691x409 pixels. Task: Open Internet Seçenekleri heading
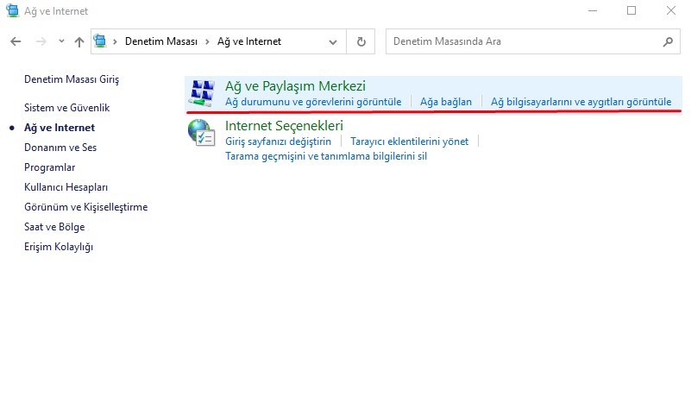[x=284, y=126]
